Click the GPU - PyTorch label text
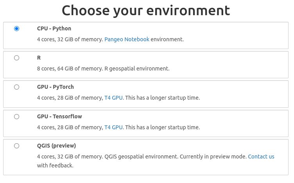 tap(55, 87)
